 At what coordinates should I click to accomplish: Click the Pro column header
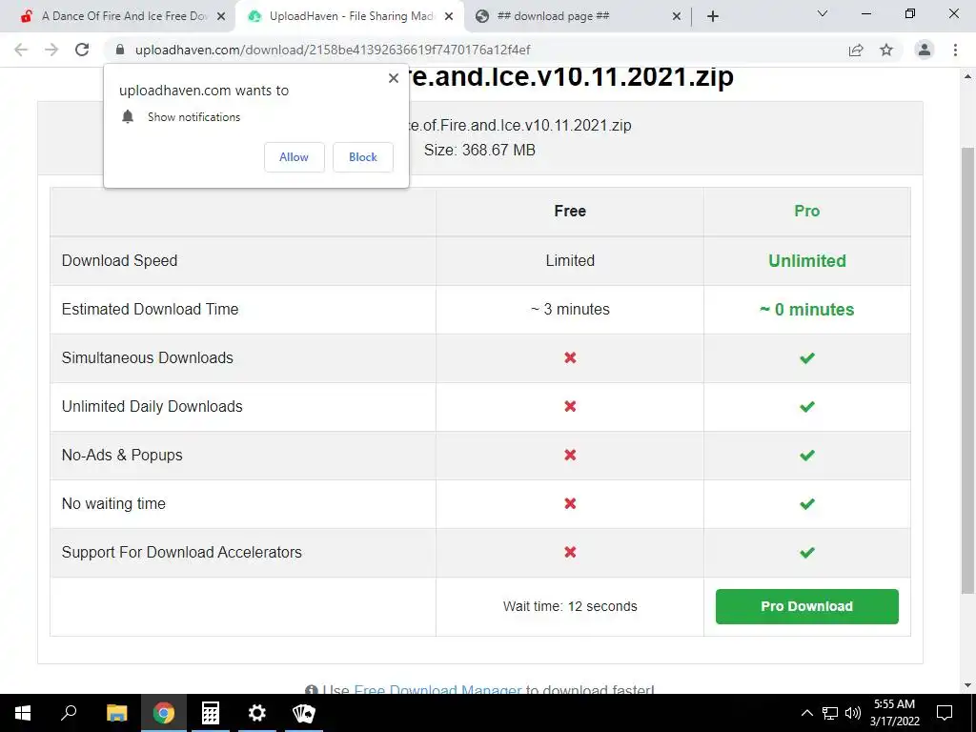[x=806, y=211]
